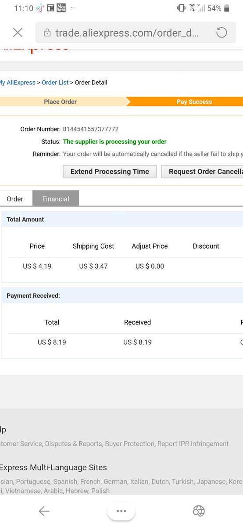Tap the TikTok notification icon in status bar
This screenshot has height=527, width=243.
point(39,8)
